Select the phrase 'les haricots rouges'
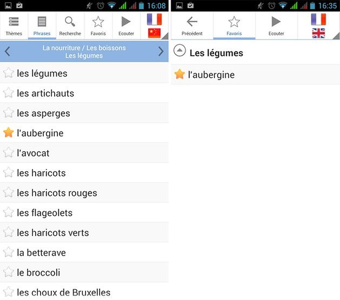340x300 pixels. click(x=57, y=193)
